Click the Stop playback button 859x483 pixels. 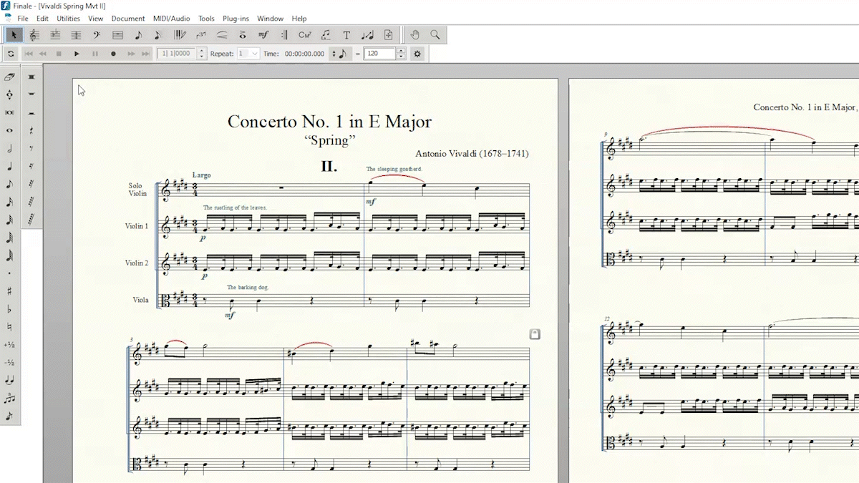click(59, 54)
